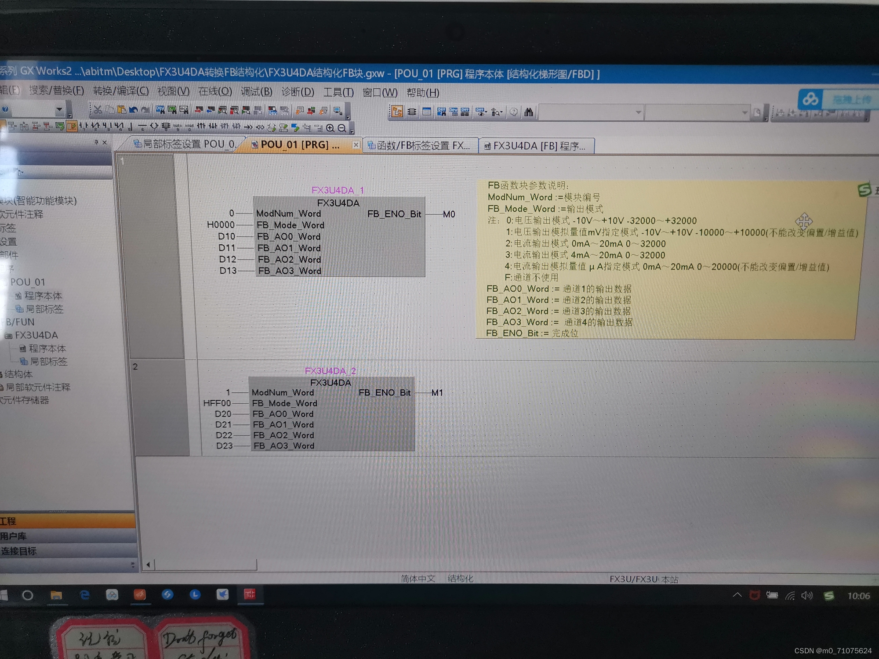879x659 pixels.
Task: Click the horizontal scrollbar left arrow
Action: [148, 565]
